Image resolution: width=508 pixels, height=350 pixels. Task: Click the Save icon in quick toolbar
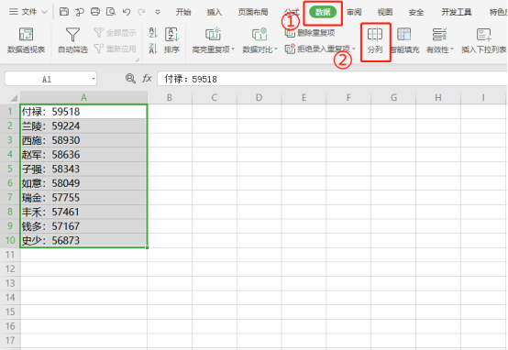pos(64,12)
